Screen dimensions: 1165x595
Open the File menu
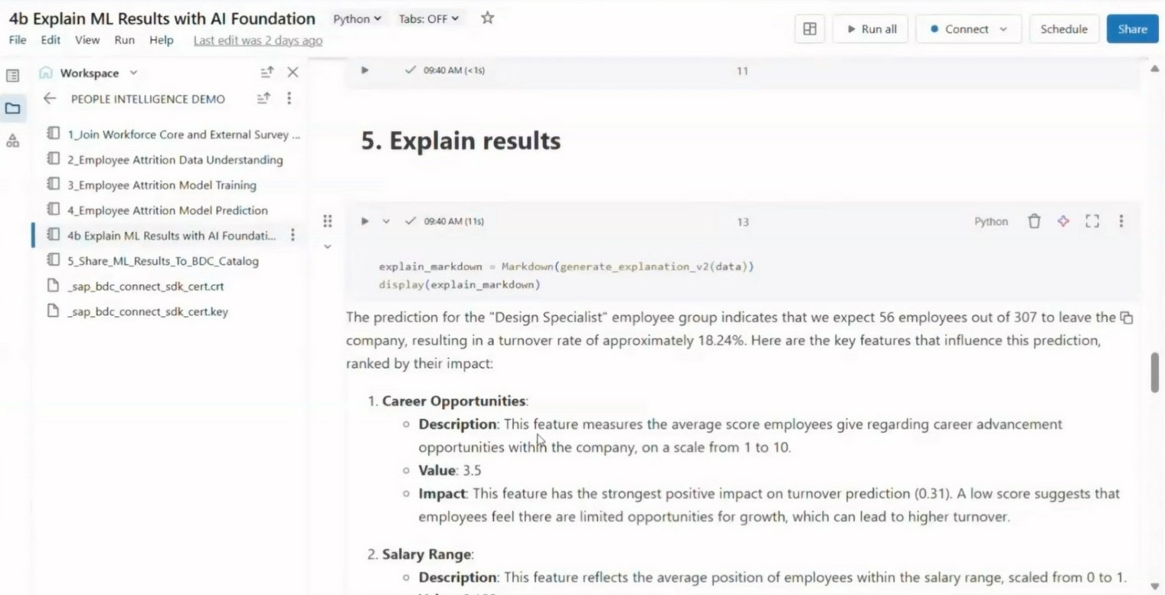(x=17, y=40)
